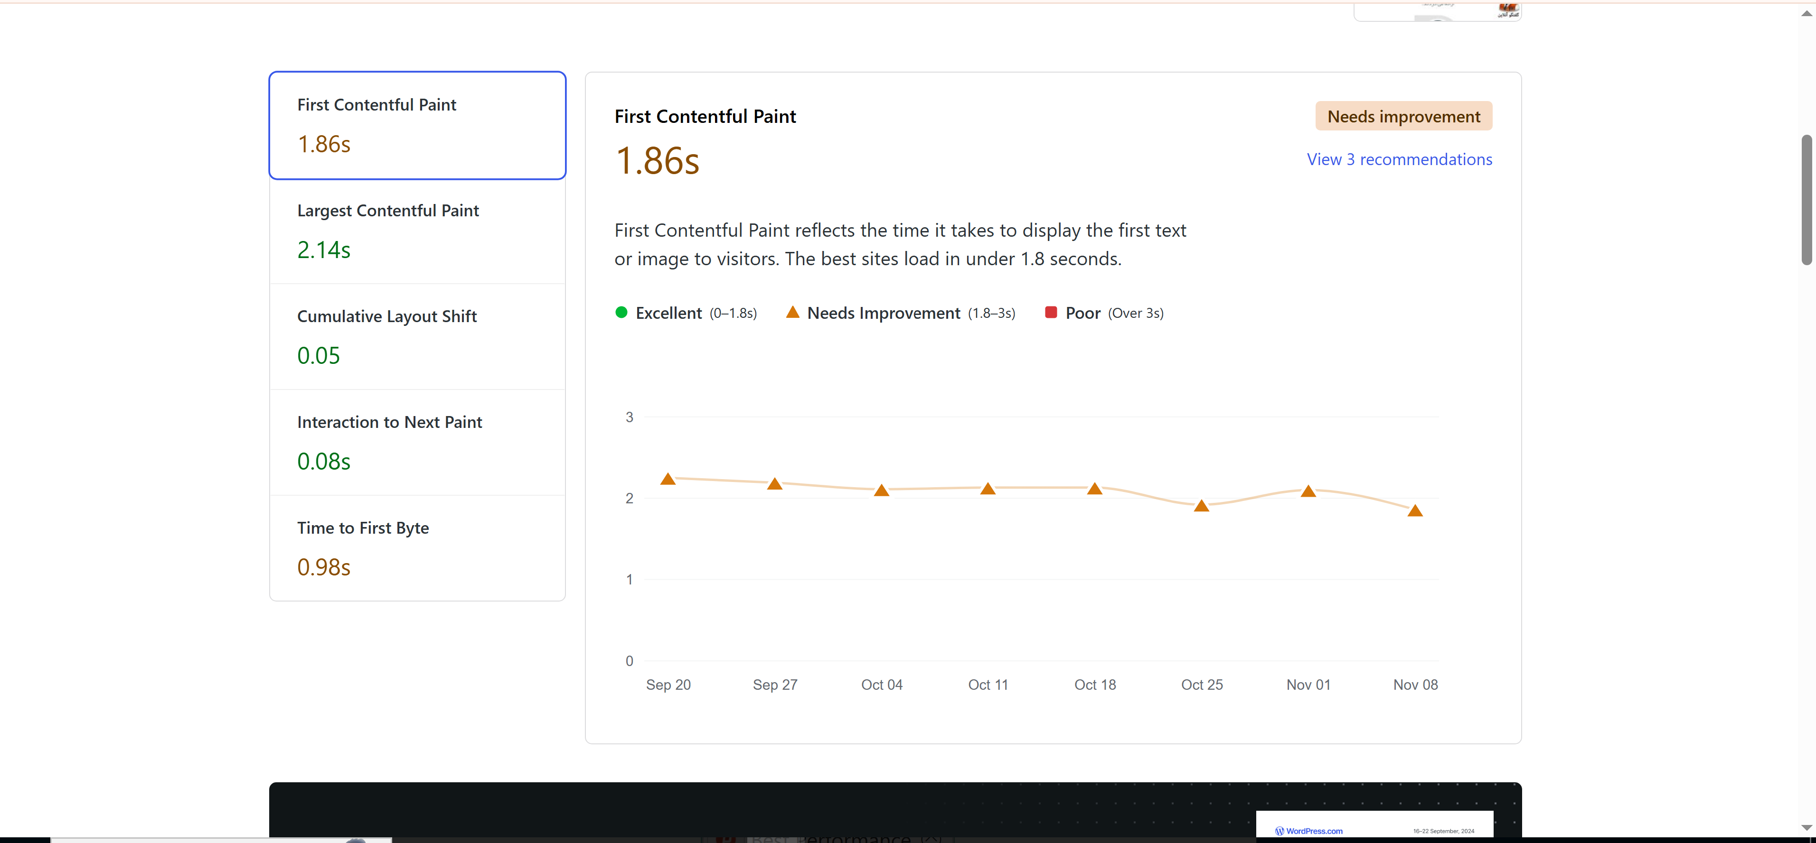Click the Oct 25 triangle data point
Screen dimensions: 1816x843
(x=1201, y=506)
